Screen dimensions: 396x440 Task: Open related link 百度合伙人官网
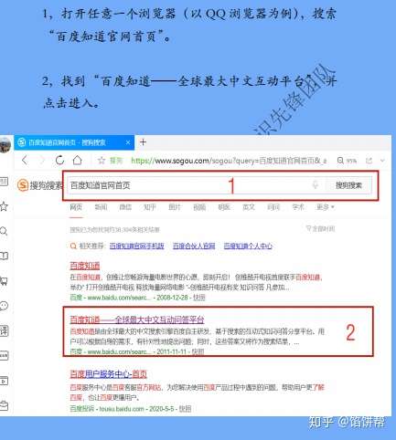tap(194, 246)
